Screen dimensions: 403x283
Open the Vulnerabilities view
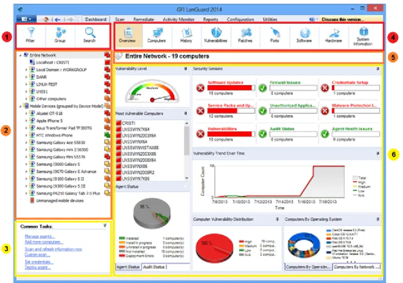215,35
